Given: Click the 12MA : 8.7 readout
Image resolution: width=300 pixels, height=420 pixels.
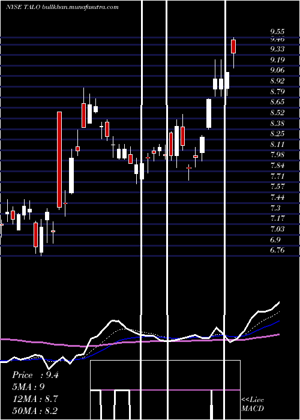Looking at the screenshot, I should [35, 399].
